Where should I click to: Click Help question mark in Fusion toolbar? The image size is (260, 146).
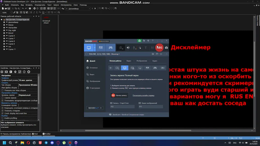(x=30, y=8)
